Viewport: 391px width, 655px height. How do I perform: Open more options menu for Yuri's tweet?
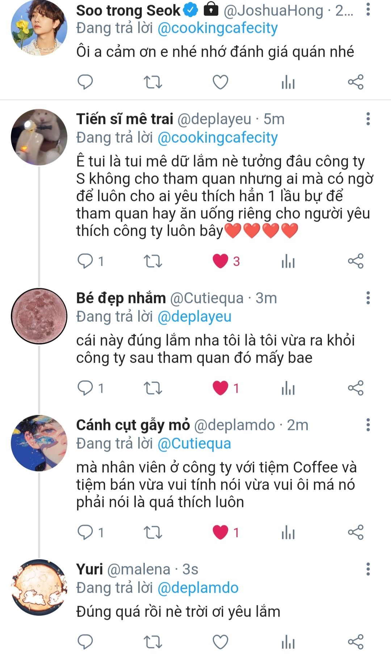click(x=368, y=569)
